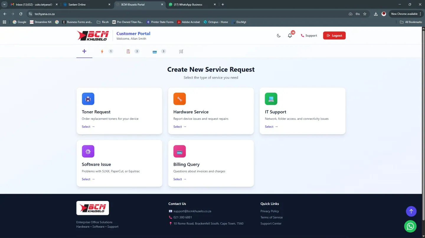425x238 pixels.
Task: Switch to the clipboard tab with 3
Action: click(133, 51)
